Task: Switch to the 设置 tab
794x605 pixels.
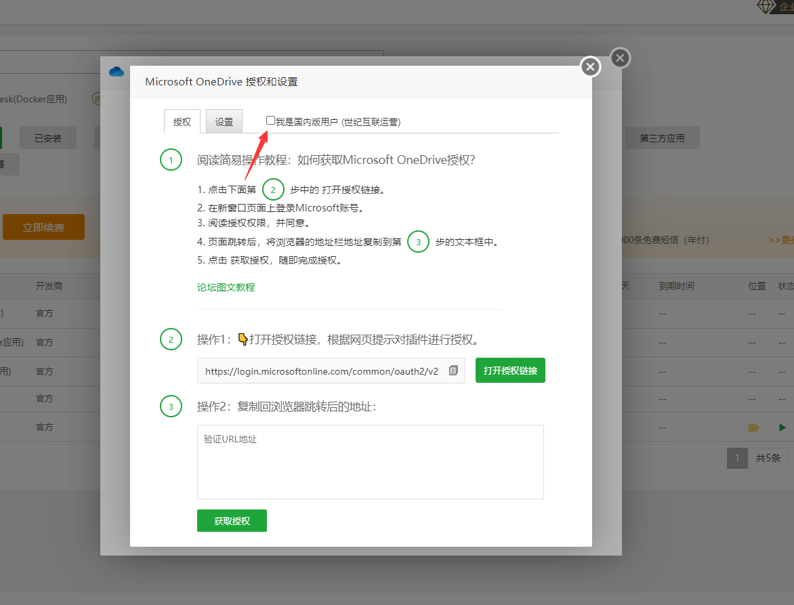Action: point(224,121)
